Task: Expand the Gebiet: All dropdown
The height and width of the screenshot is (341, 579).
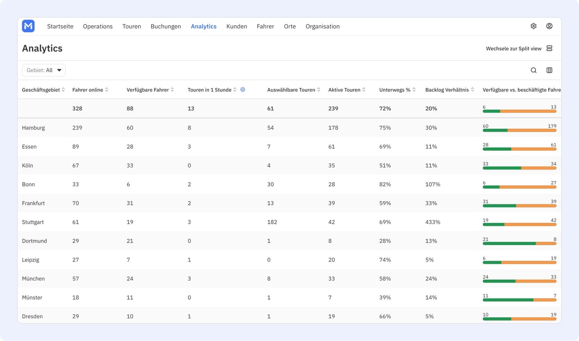Action: pos(44,70)
